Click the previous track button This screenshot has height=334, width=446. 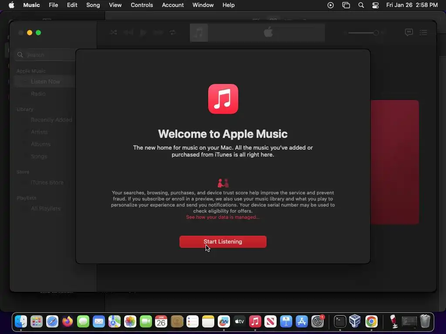pos(128,32)
